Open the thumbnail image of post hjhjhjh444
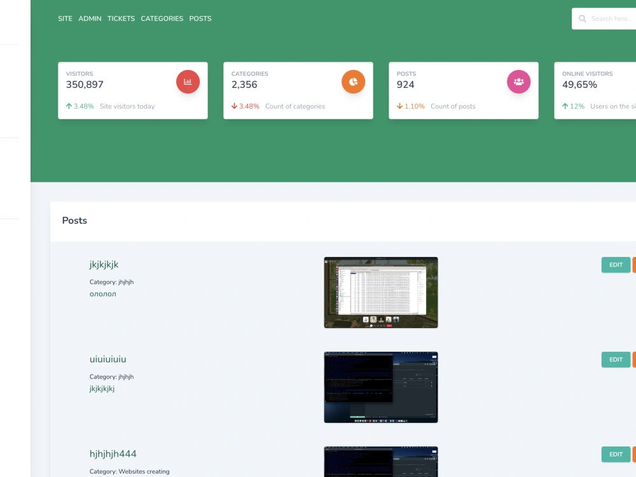This screenshot has height=477, width=636. coord(381,462)
